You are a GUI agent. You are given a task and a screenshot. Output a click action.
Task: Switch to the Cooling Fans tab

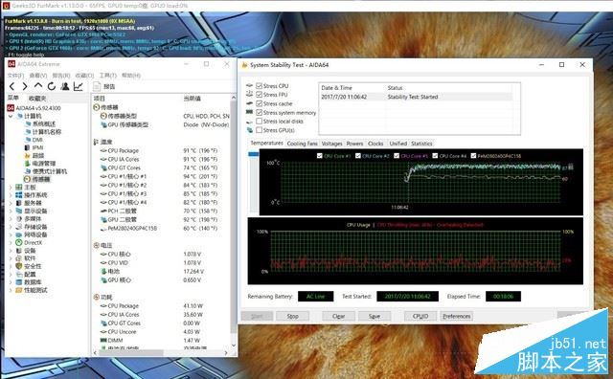click(x=302, y=144)
